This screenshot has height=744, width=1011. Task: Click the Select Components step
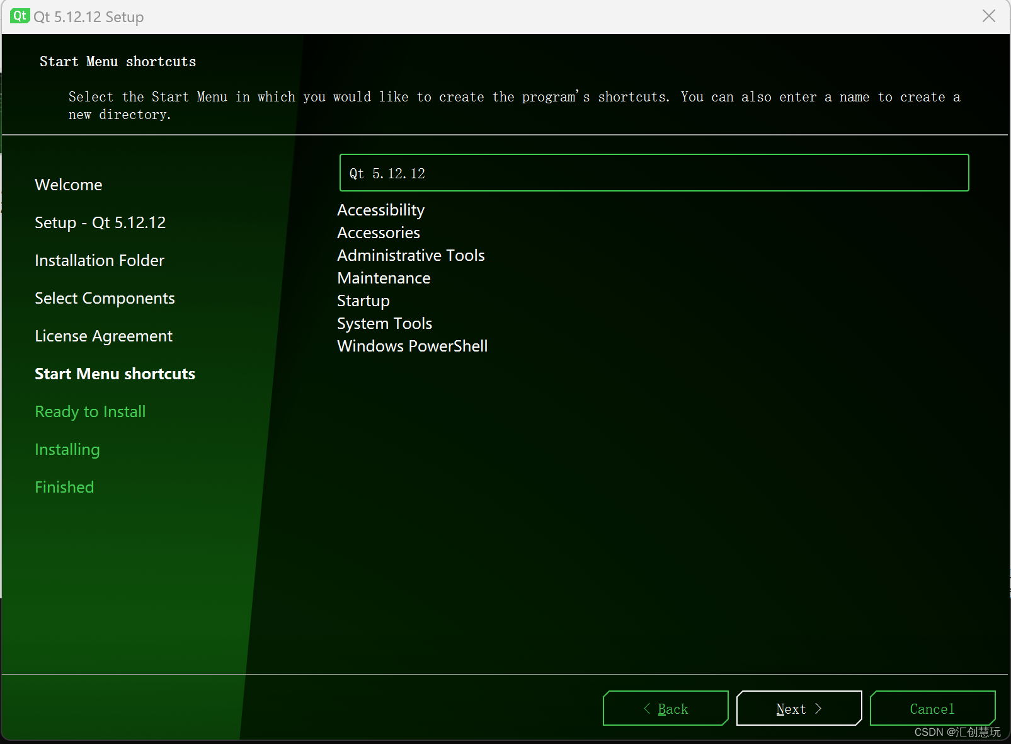tap(105, 298)
